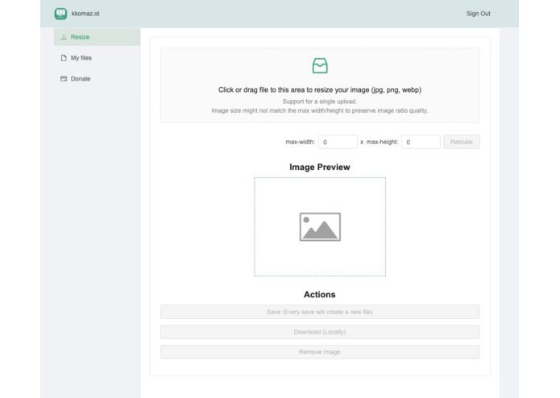Click the Download (Locally) button

320,332
